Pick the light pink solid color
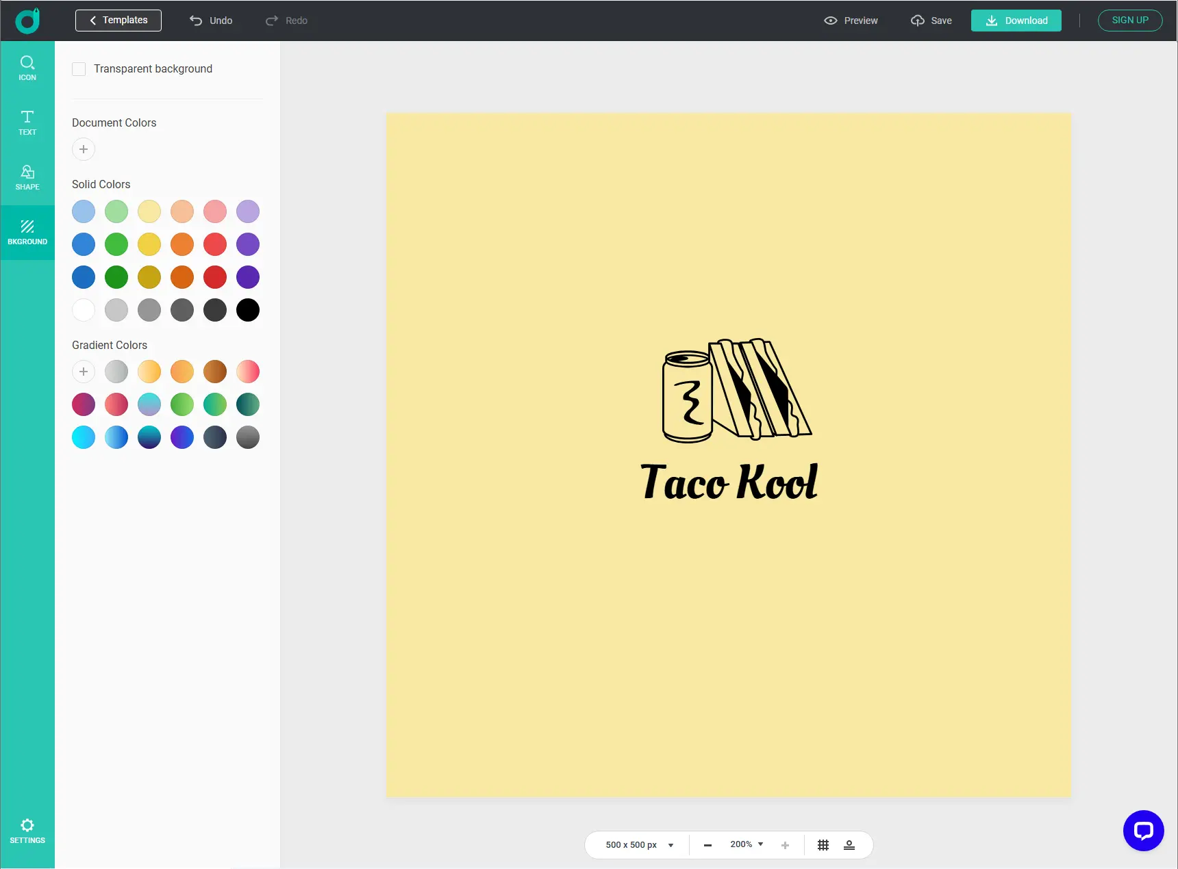 click(x=215, y=211)
